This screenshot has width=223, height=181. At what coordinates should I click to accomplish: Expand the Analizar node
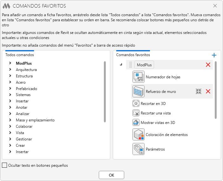point(10,113)
